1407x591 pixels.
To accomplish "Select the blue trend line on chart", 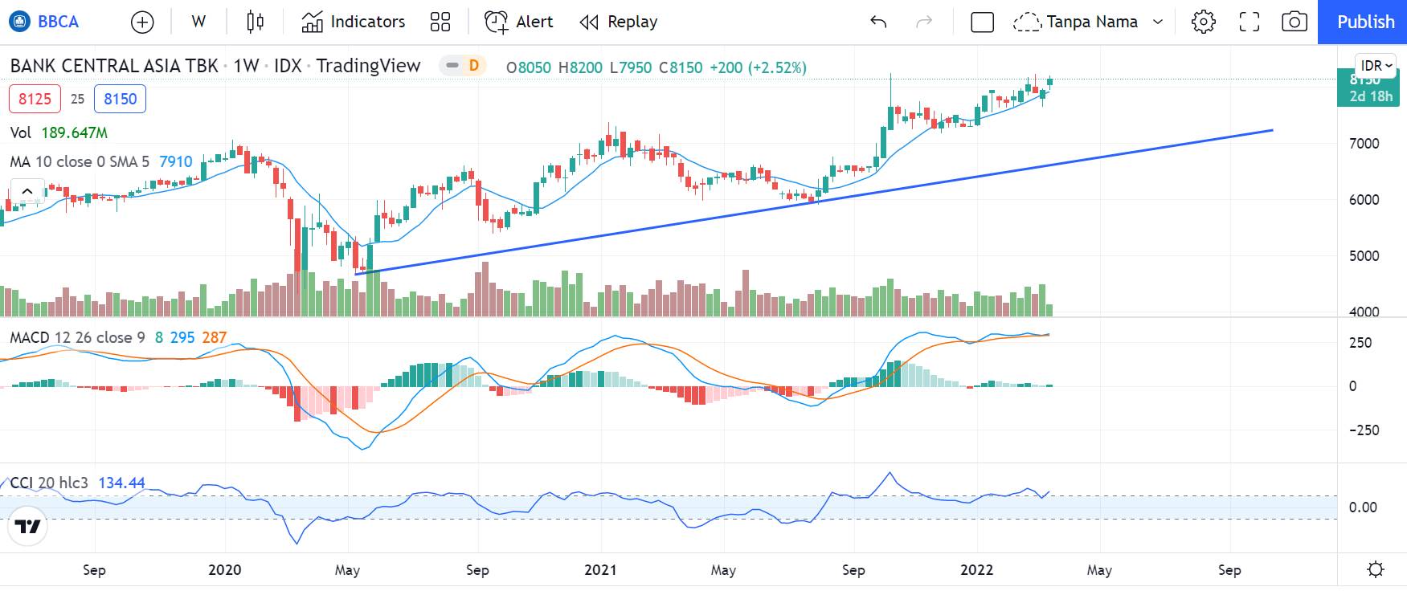I will pyautogui.click(x=813, y=202).
